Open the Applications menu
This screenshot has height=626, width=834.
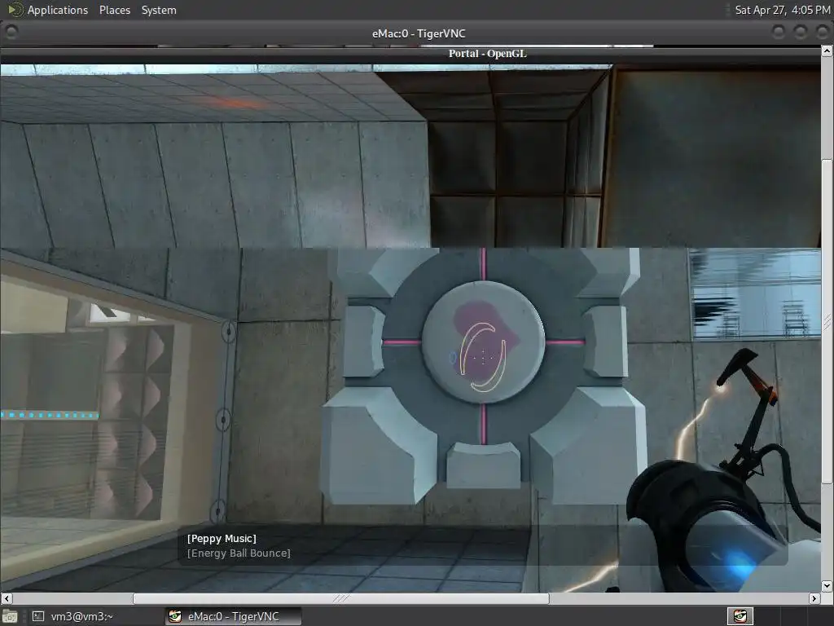[x=58, y=10]
